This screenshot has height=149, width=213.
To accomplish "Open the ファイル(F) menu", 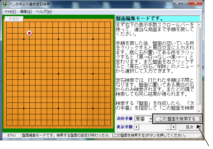I will pos(10,12).
